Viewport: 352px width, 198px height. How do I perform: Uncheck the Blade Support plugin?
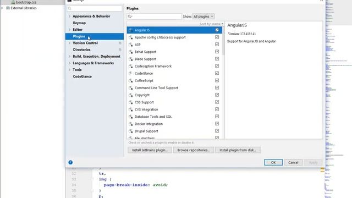[x=217, y=59]
